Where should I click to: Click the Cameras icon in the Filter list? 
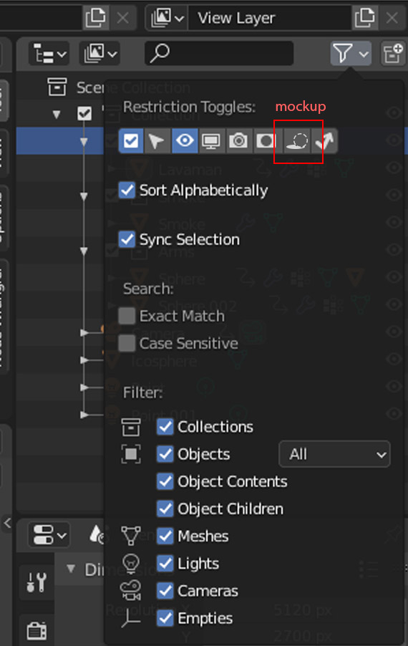(130, 591)
